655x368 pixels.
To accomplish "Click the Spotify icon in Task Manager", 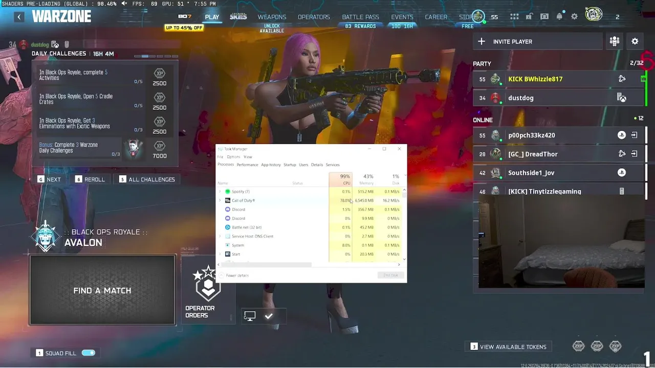I will pyautogui.click(x=228, y=192).
